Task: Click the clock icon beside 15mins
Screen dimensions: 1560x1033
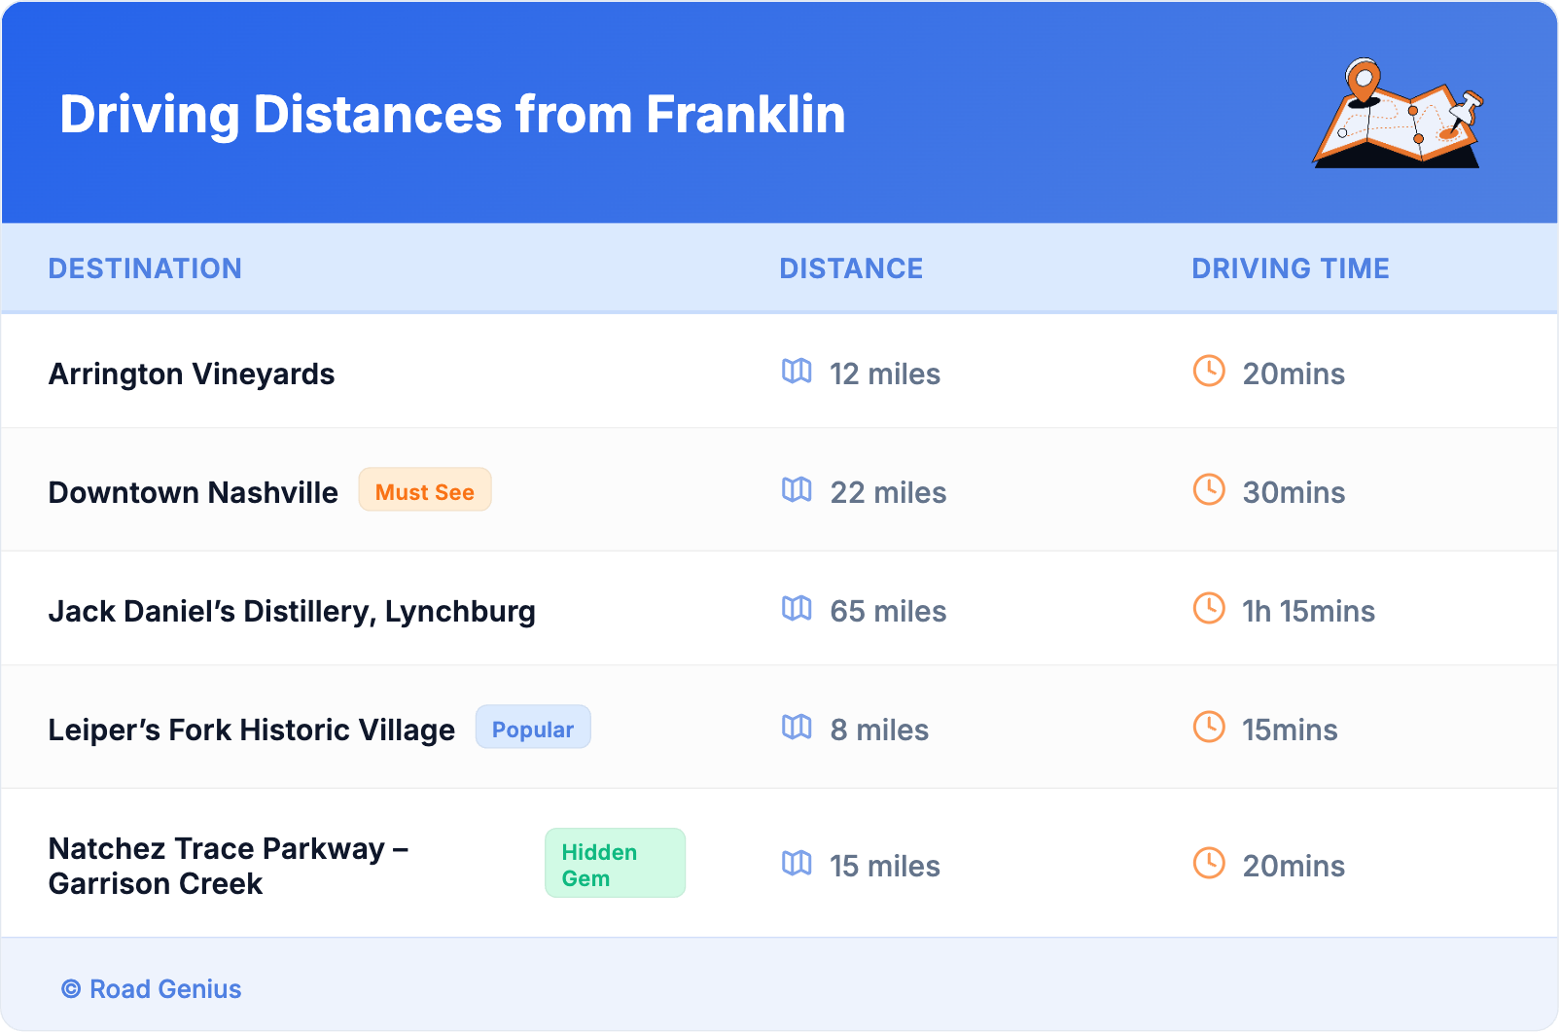Action: coord(1209,727)
